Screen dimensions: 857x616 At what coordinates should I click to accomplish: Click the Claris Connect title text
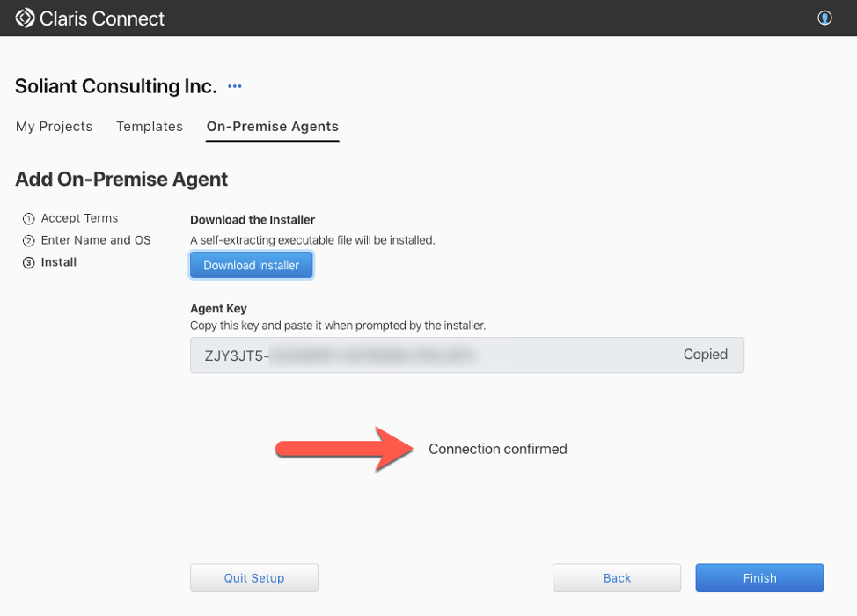(x=102, y=18)
